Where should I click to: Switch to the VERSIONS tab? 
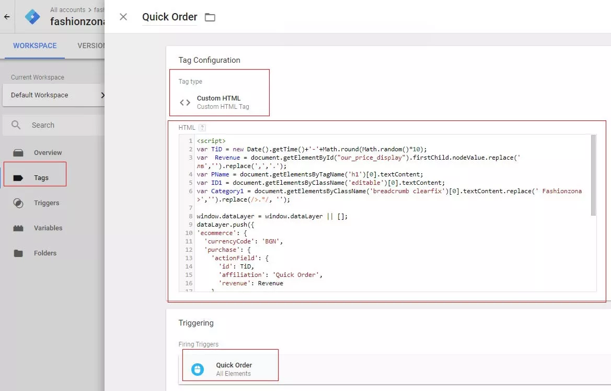click(x=91, y=46)
